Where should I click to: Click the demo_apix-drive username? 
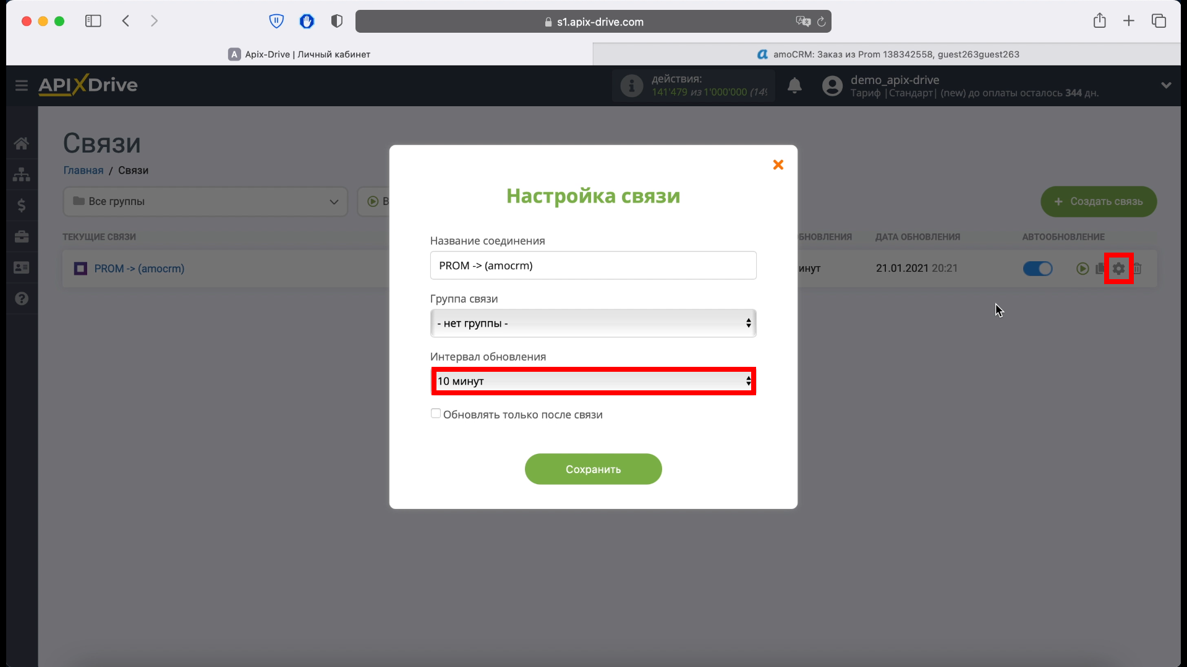click(x=895, y=80)
